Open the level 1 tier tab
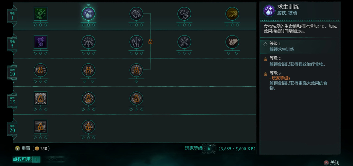Viewport: 353px width, 166px height. coord(12,16)
